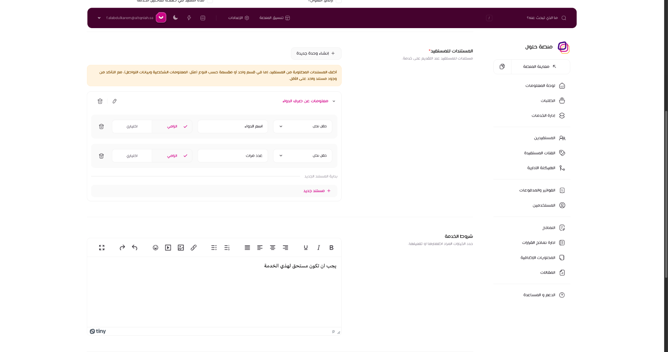Insert a hyperlink using the link editor icon
This screenshot has height=352, width=668.
tap(193, 248)
